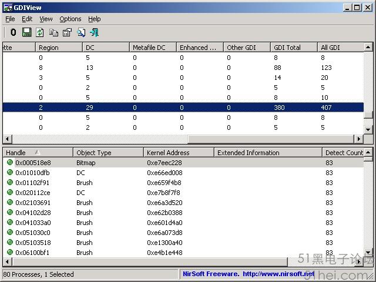This screenshot has width=376, height=282.
Task: Click the upper pane vertical scrollbar thumb
Action: [368, 115]
